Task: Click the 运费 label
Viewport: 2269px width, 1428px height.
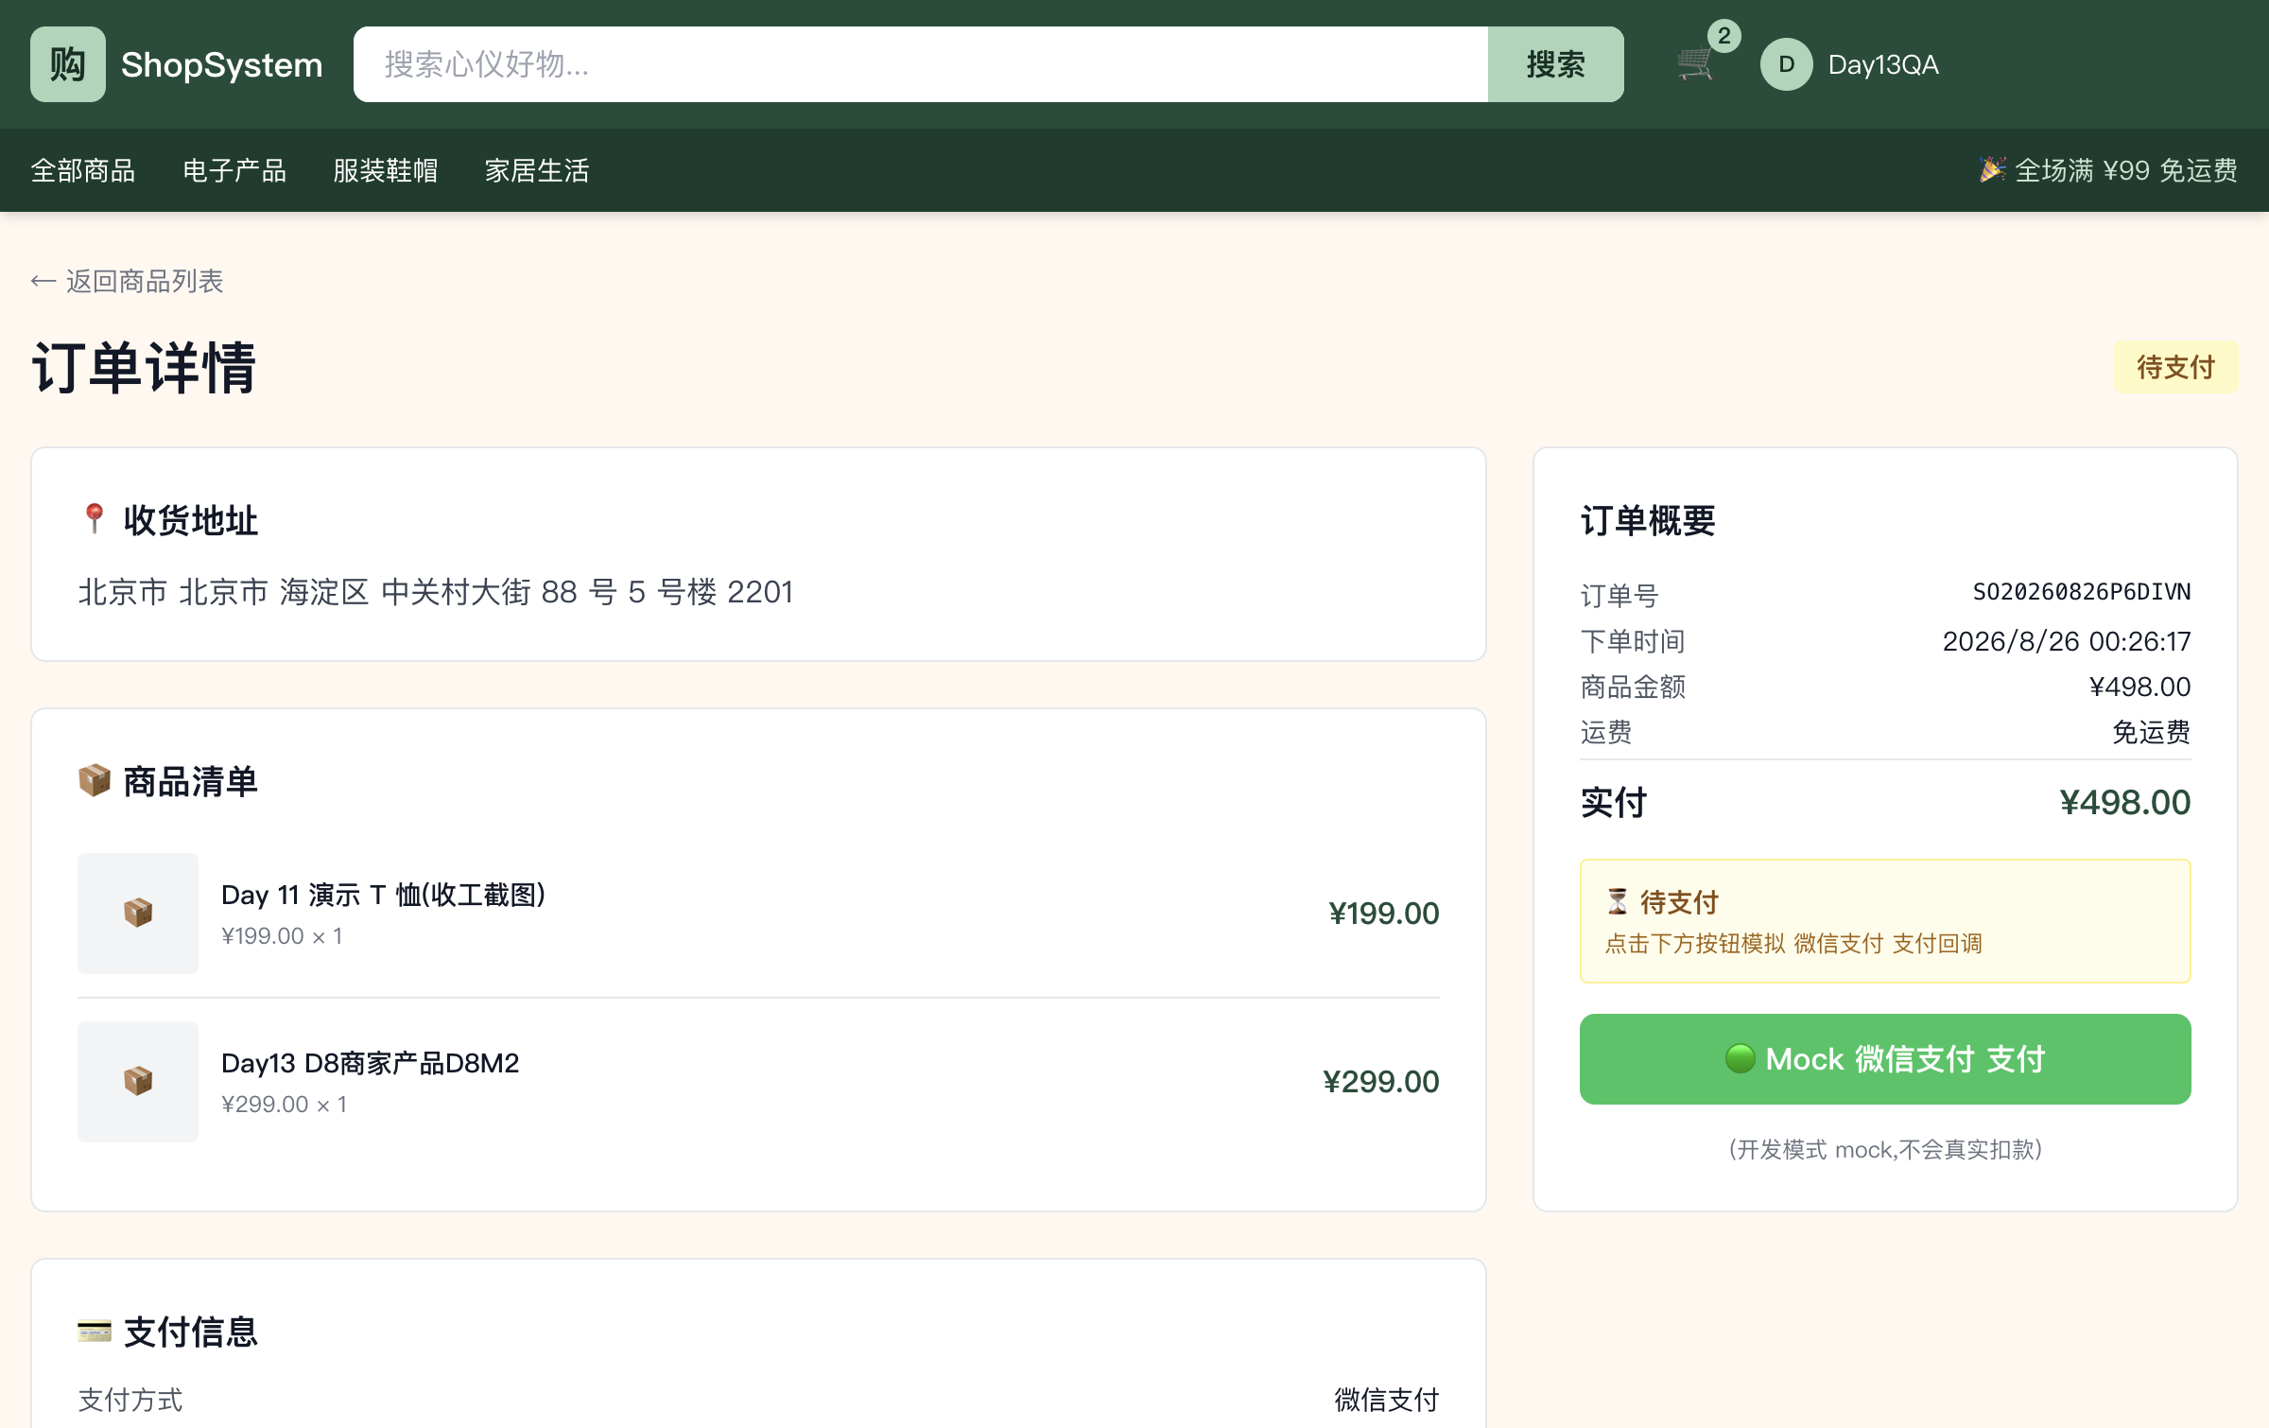Action: click(1606, 732)
